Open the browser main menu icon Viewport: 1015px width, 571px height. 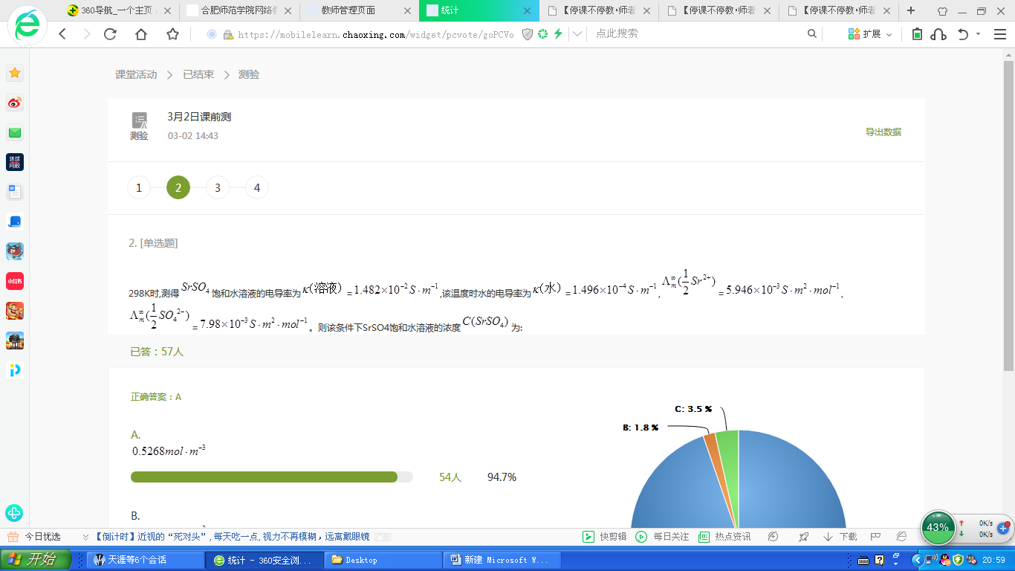[999, 34]
